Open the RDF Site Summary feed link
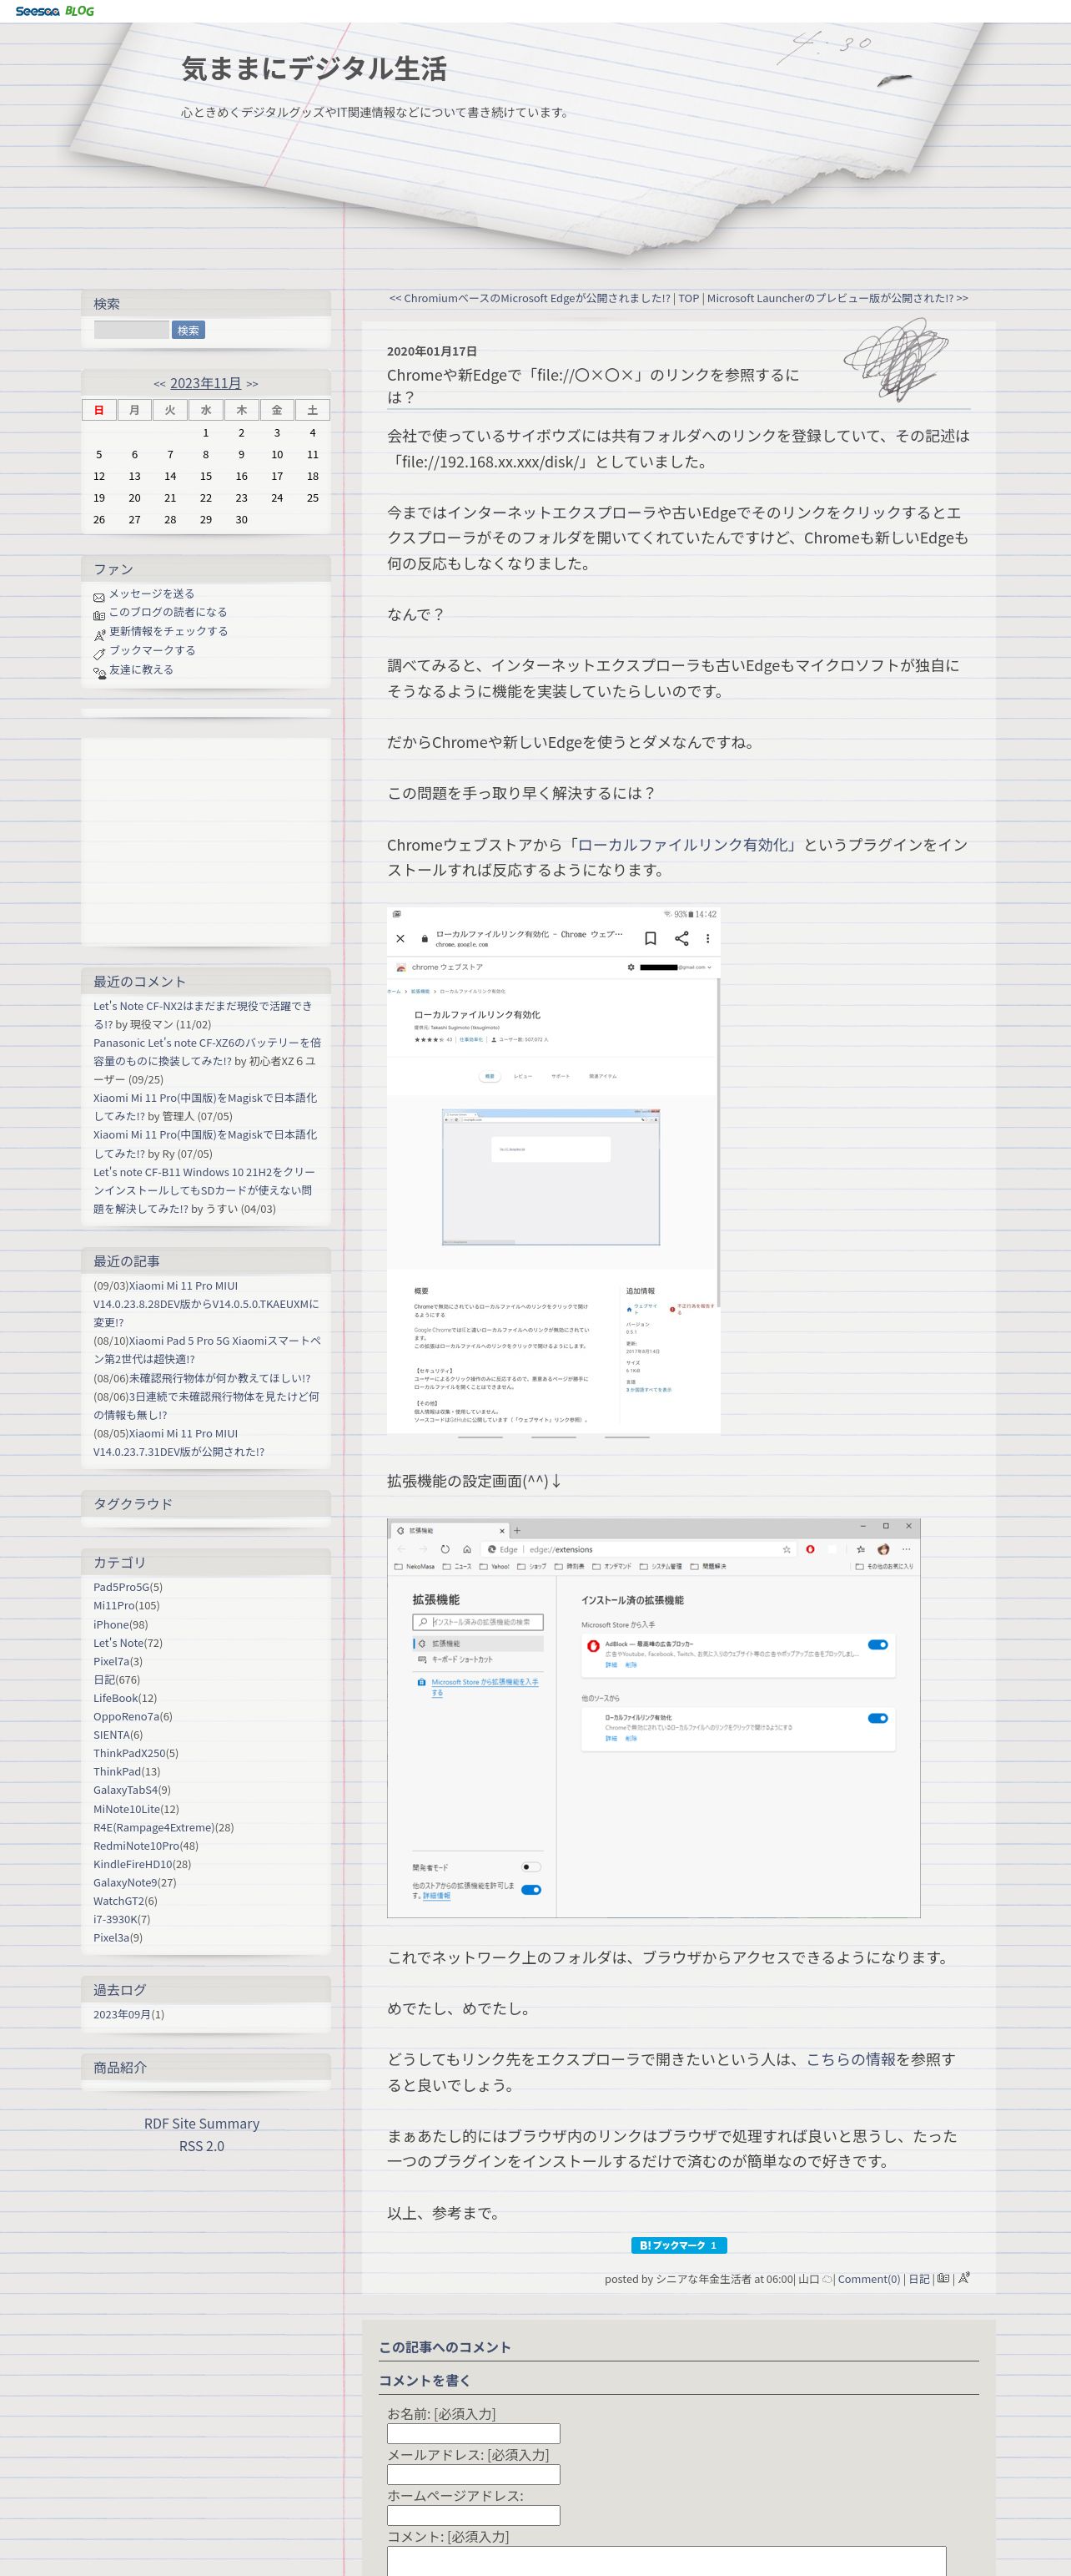The height and width of the screenshot is (2576, 1071). click(x=202, y=2123)
